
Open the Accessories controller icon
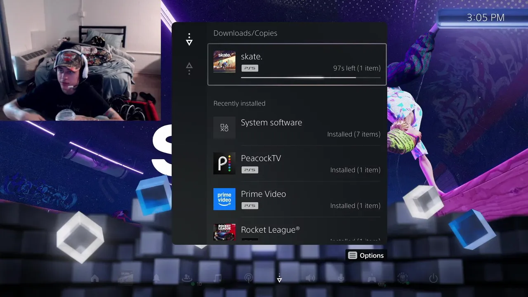[372, 278]
